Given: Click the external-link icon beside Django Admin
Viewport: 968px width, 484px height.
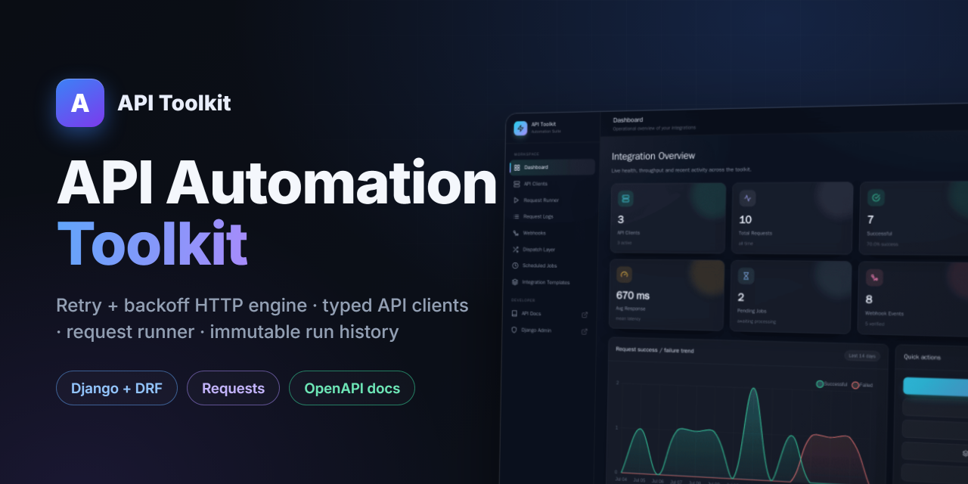Looking at the screenshot, I should pos(584,331).
